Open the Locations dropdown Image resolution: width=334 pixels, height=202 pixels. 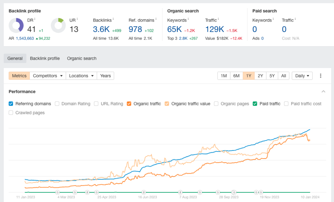click(x=81, y=76)
